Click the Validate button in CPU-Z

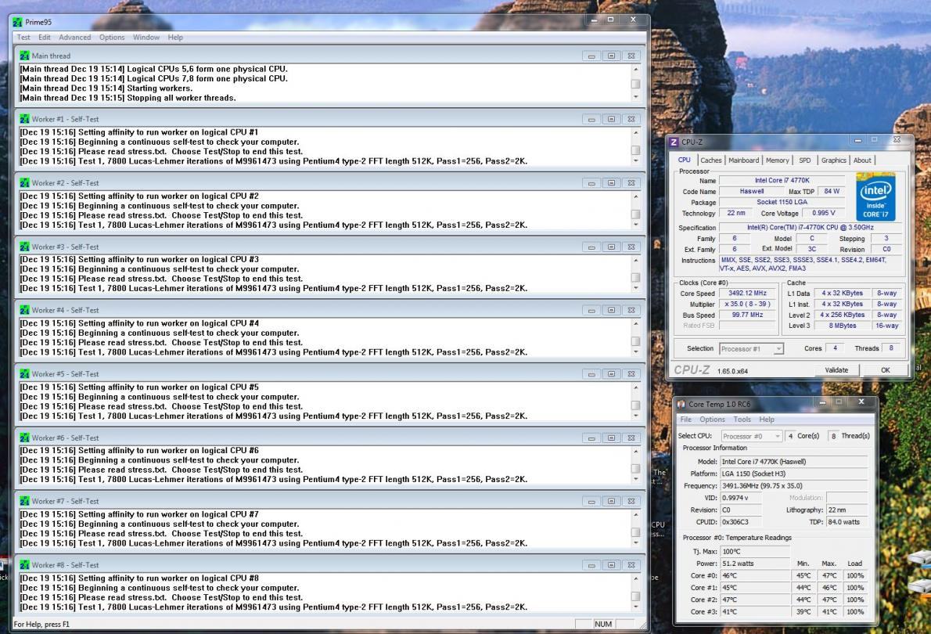pyautogui.click(x=836, y=370)
